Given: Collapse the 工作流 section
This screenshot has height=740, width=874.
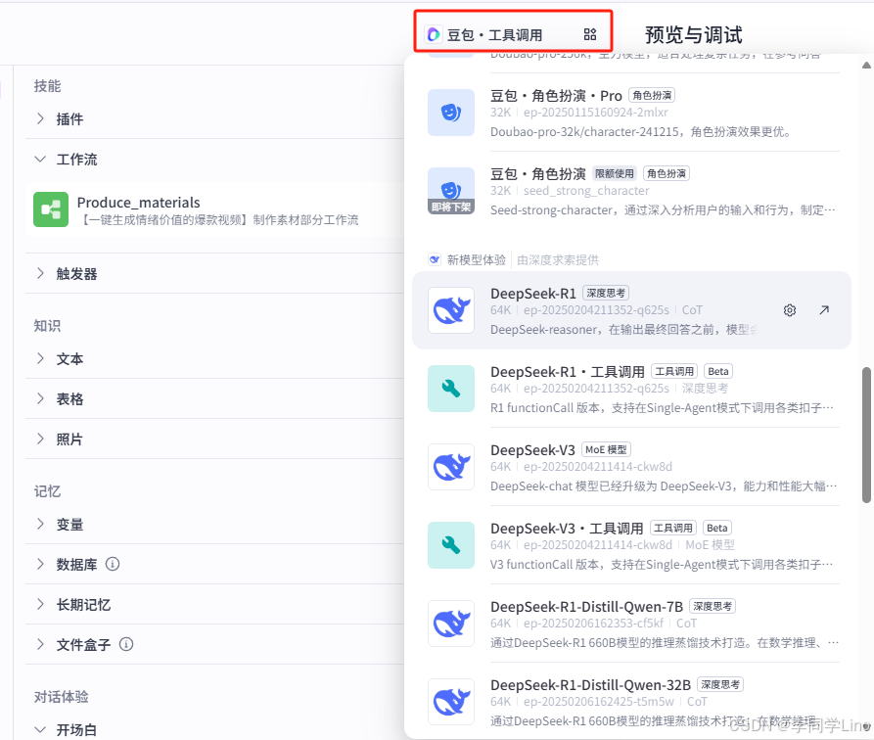Looking at the screenshot, I should 40,159.
